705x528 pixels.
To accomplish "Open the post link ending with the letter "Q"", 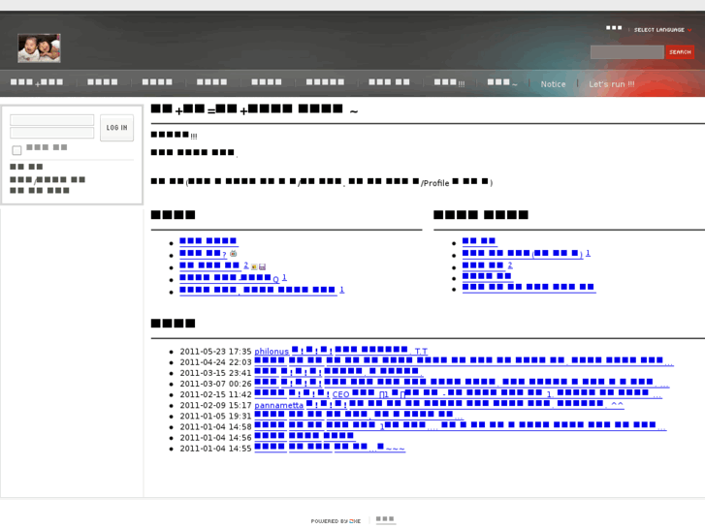I will coord(229,278).
